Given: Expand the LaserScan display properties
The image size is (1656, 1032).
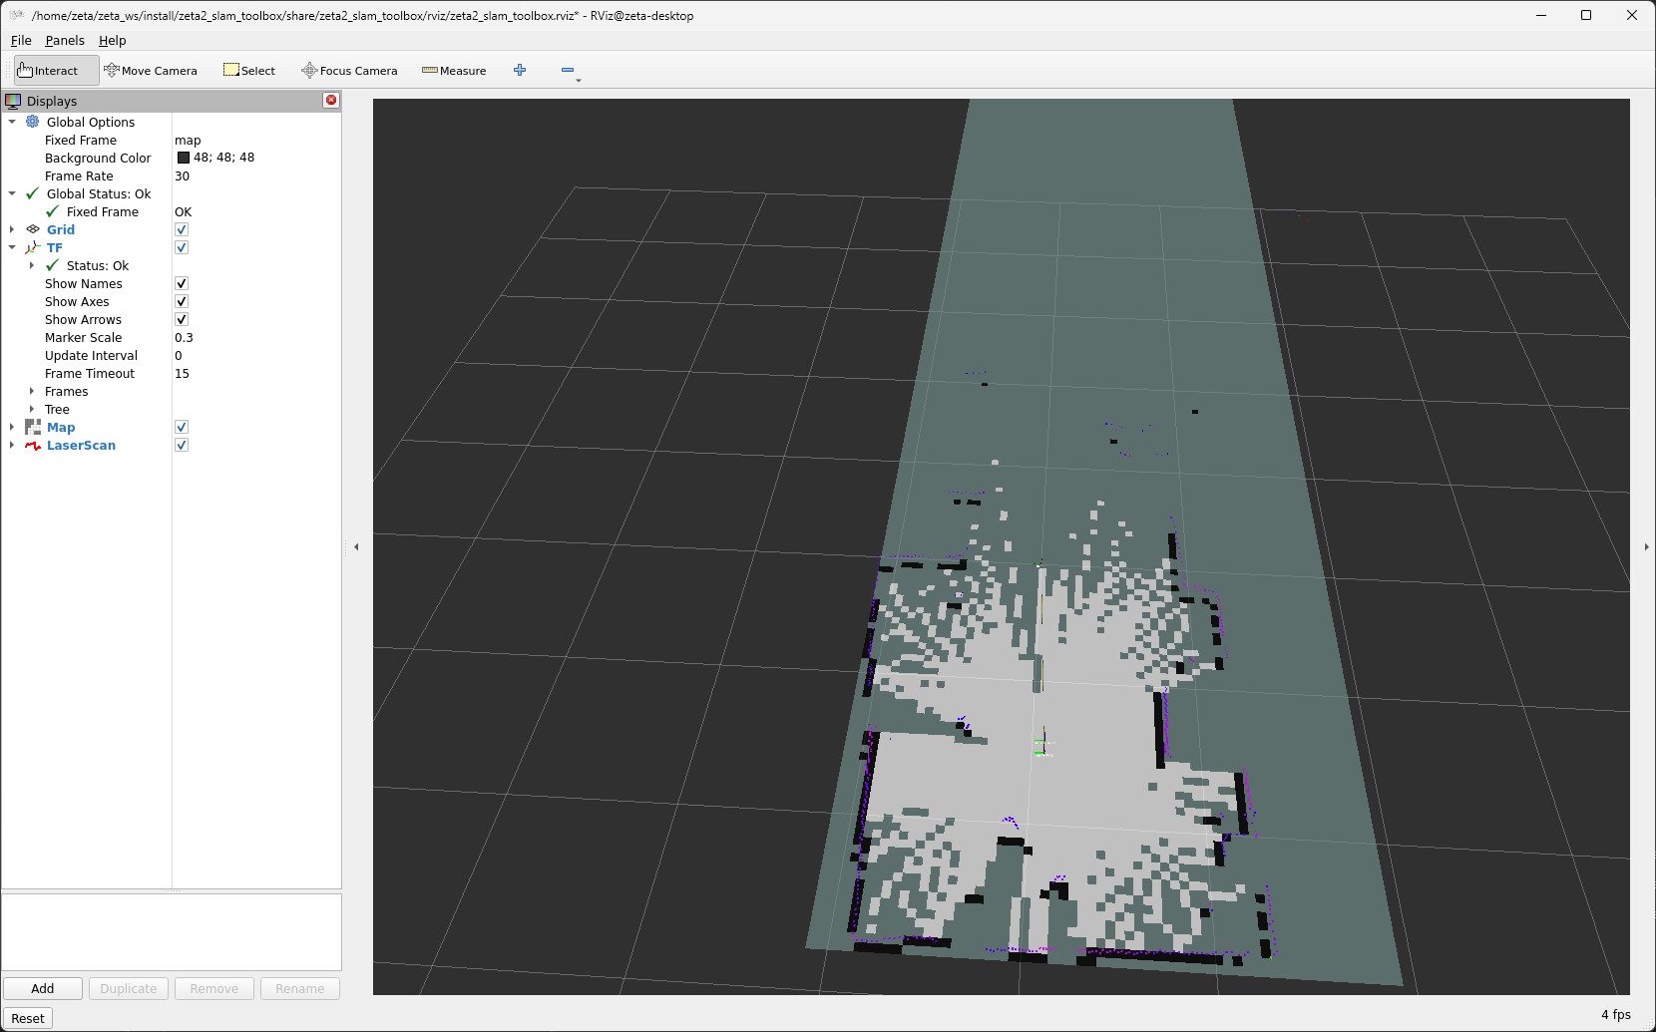Looking at the screenshot, I should 12,445.
